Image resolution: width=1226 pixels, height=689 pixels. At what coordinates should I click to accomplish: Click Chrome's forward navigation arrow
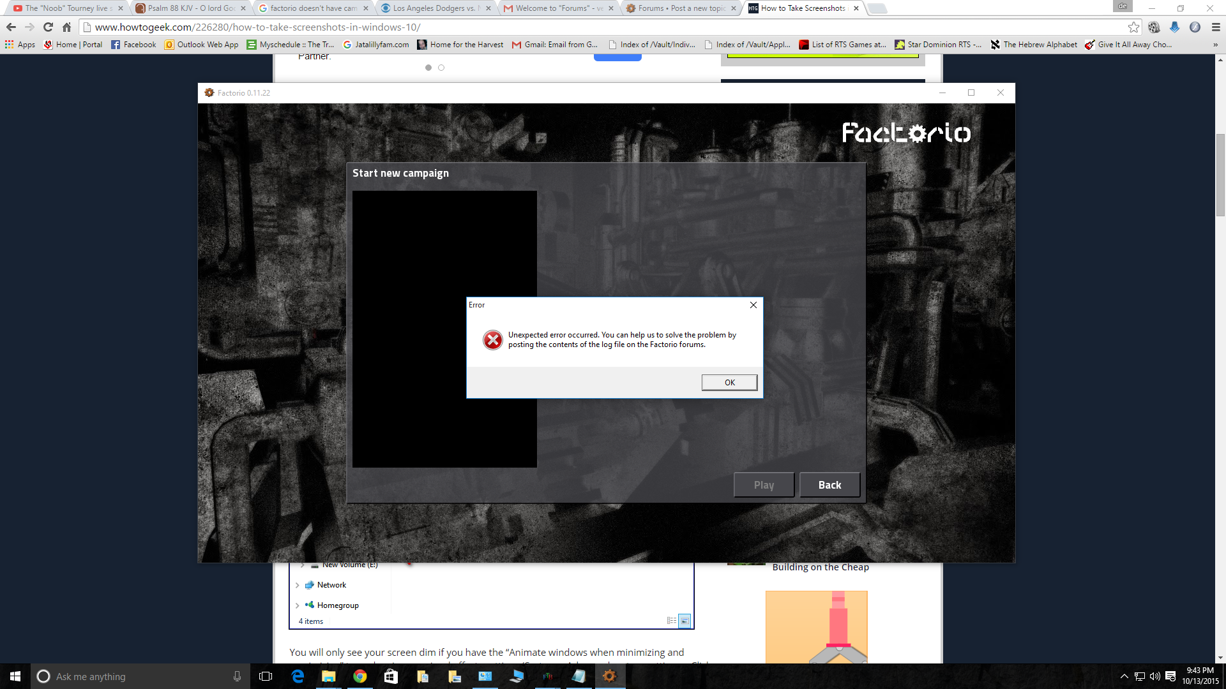(x=29, y=27)
